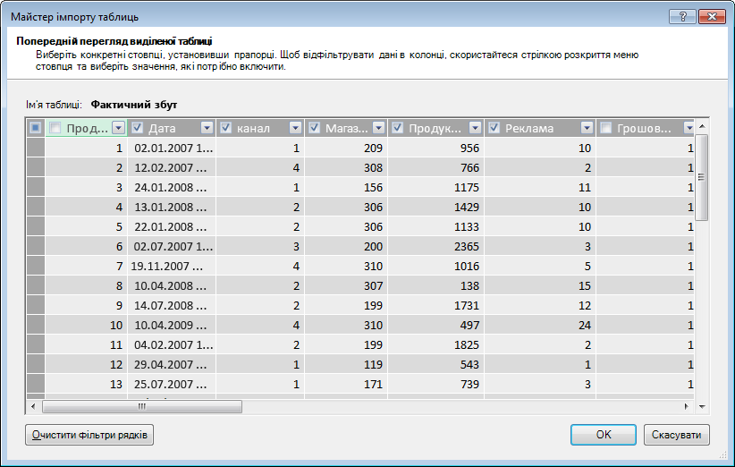
Task: Click product cell 1825
Action: 436,344
